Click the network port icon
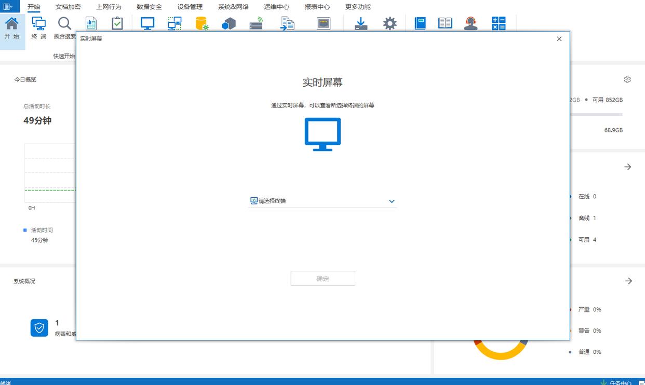 [x=324, y=24]
